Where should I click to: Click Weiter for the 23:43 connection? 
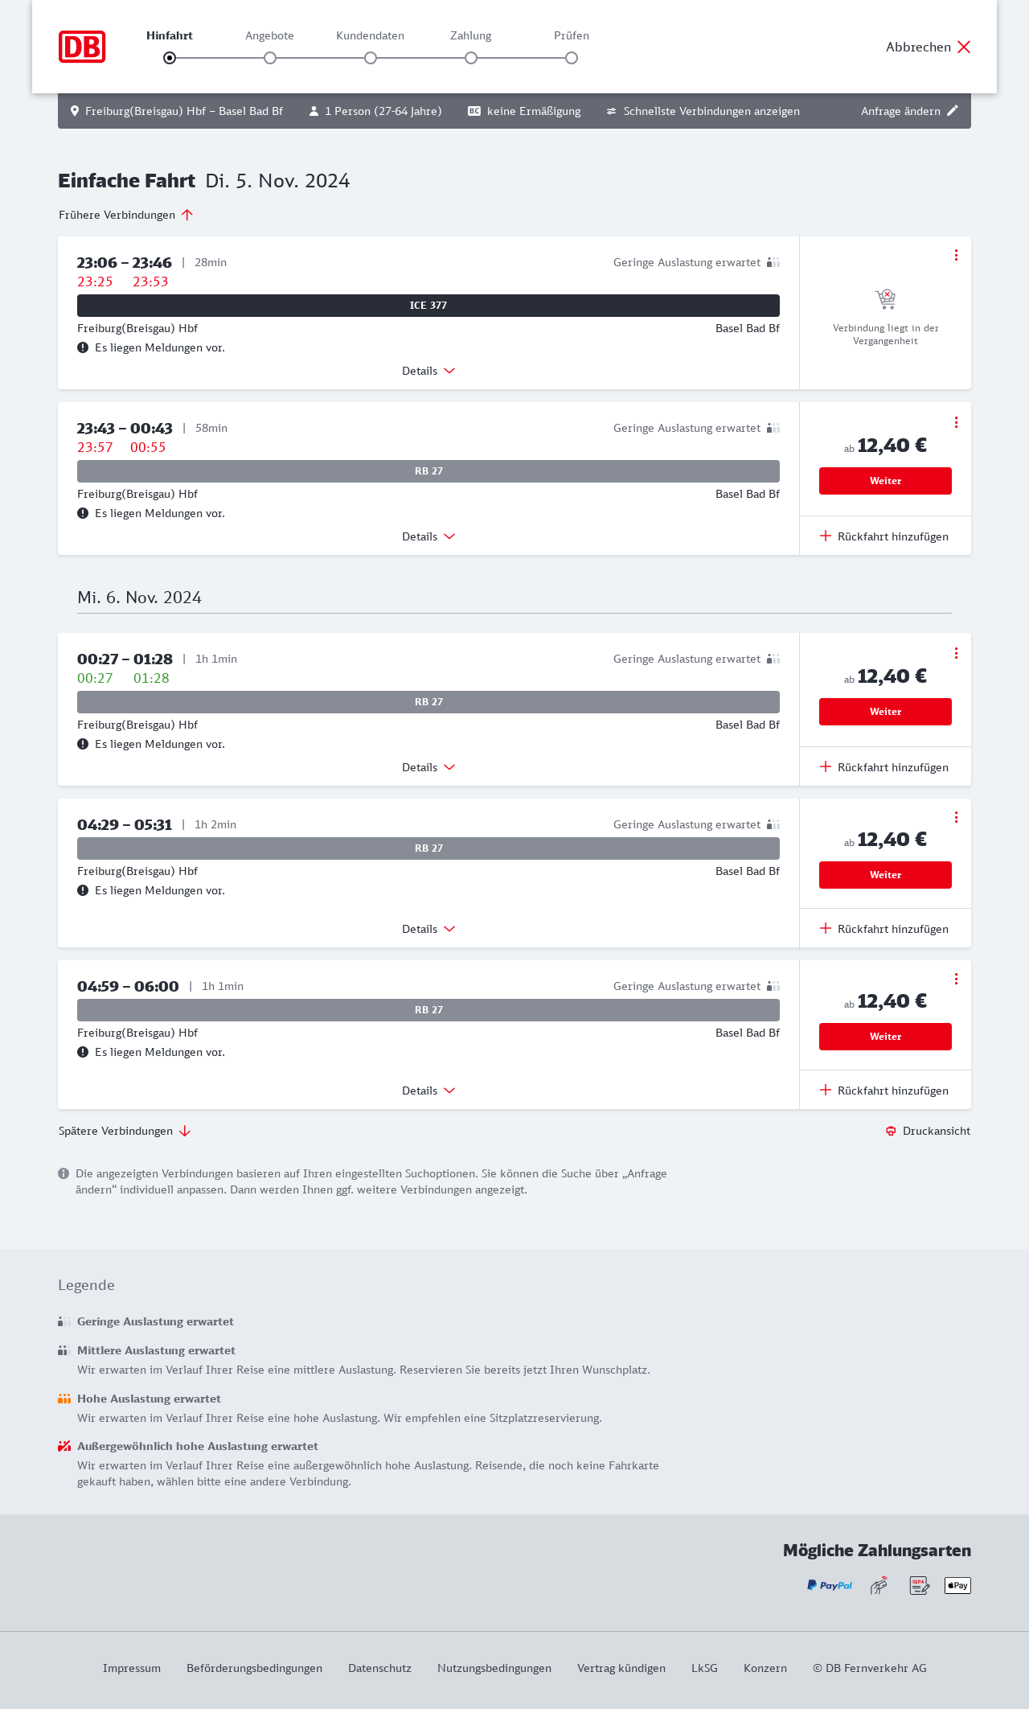click(885, 481)
